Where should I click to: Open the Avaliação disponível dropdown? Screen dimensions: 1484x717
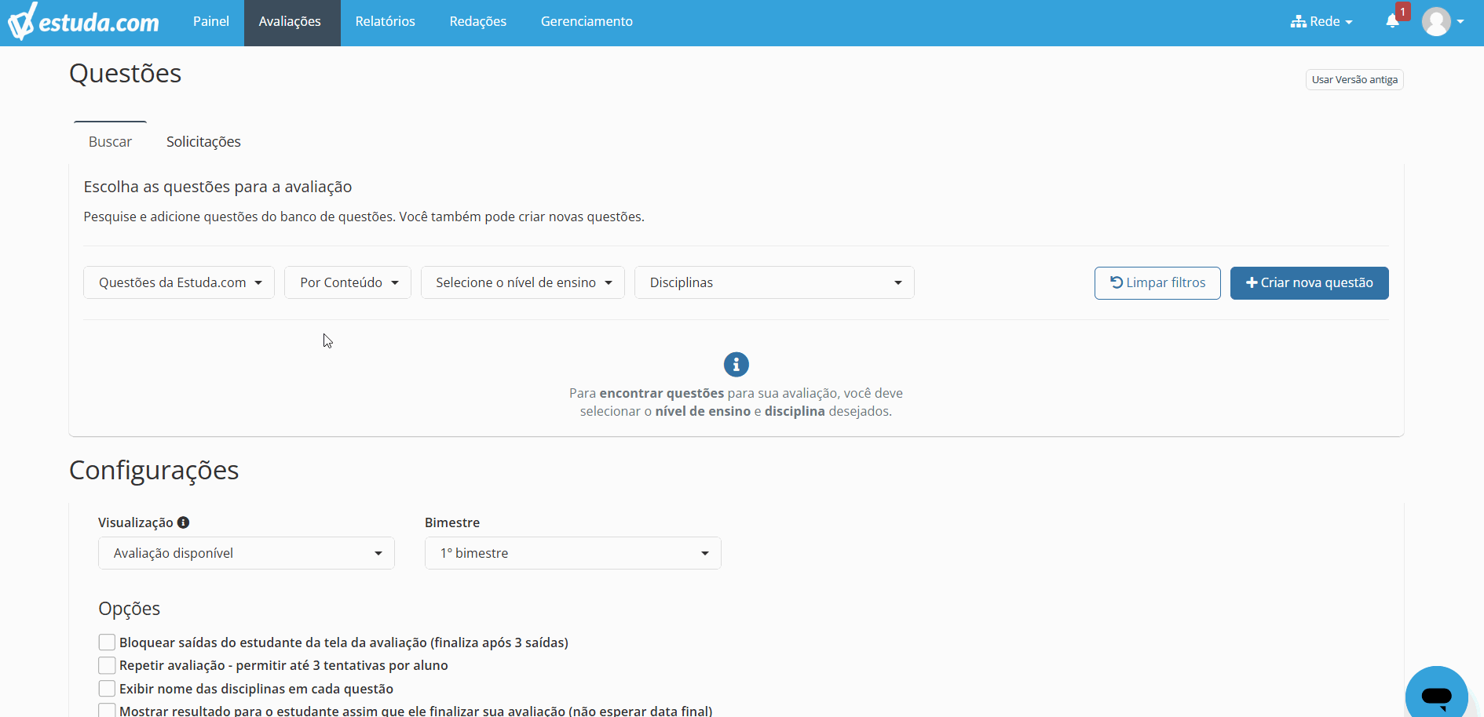[x=247, y=553]
